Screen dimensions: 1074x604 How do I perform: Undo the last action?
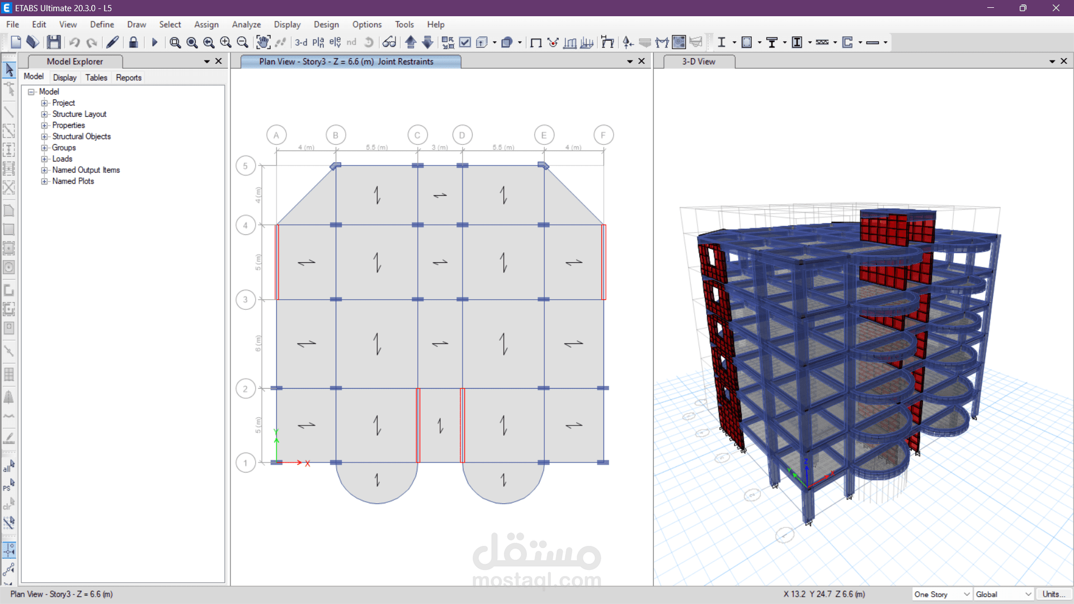[74, 42]
